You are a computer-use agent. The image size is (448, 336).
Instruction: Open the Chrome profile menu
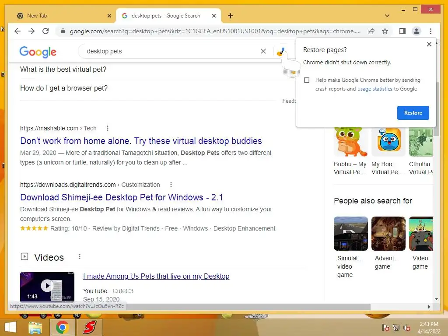(x=416, y=31)
